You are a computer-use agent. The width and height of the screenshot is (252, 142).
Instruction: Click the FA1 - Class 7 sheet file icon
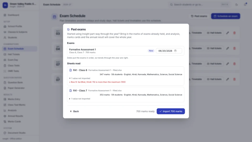point(70,90)
